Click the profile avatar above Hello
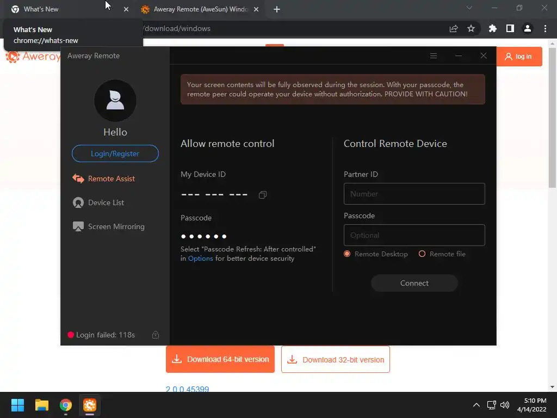 pos(115,101)
